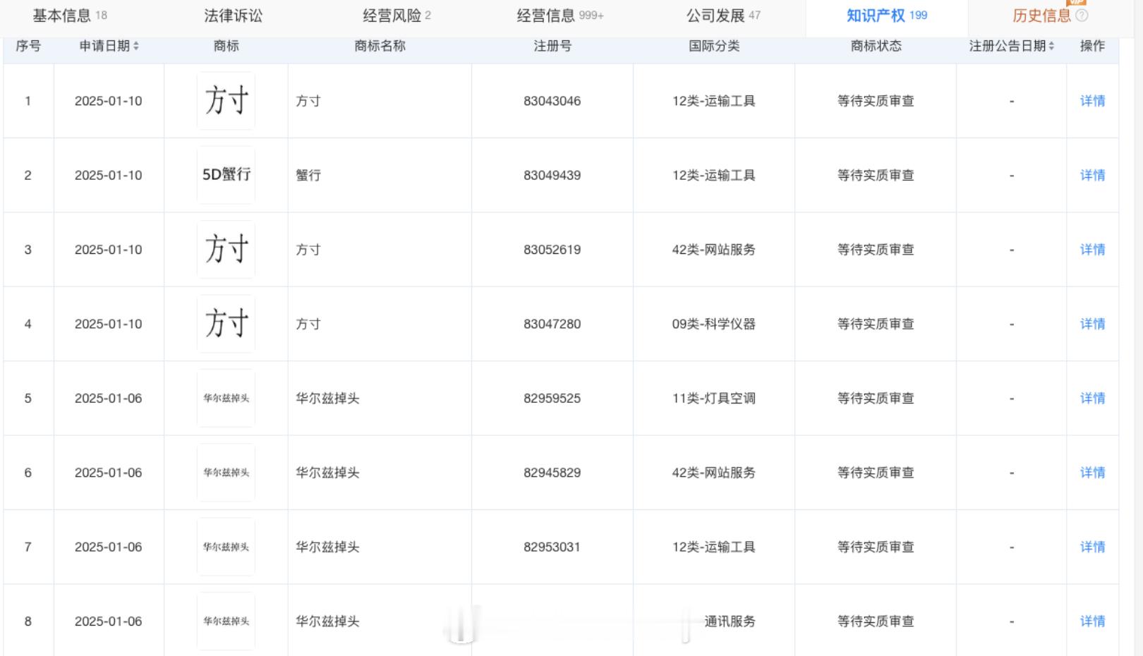The width and height of the screenshot is (1143, 656).
Task: Click the 5D蟹行 trademark image in row 2
Action: pos(226,175)
